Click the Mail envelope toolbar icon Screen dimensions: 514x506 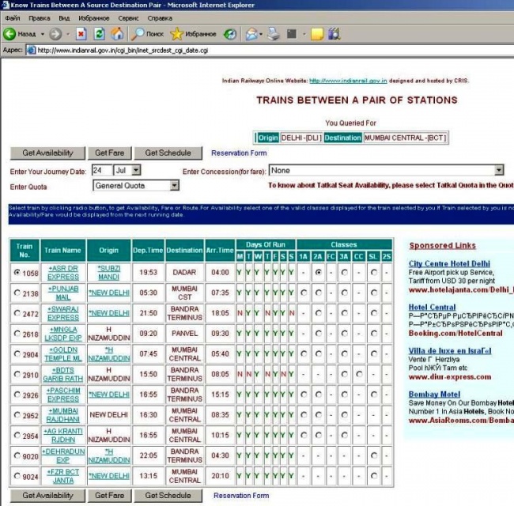251,34
